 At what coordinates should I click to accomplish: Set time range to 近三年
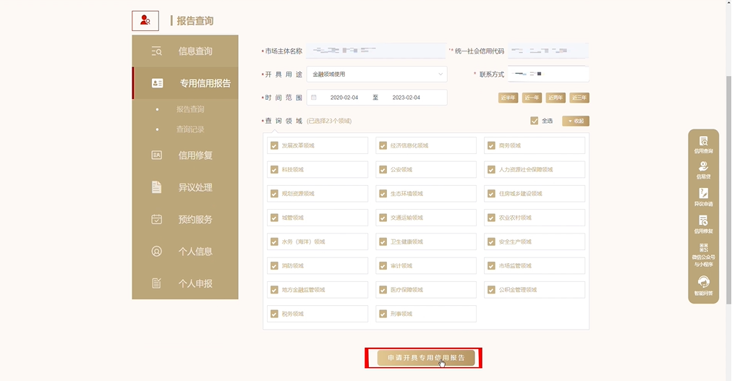(579, 98)
